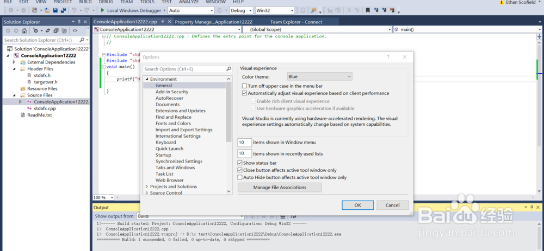Switch to Team Explorer - Connect tab

(x=296, y=22)
